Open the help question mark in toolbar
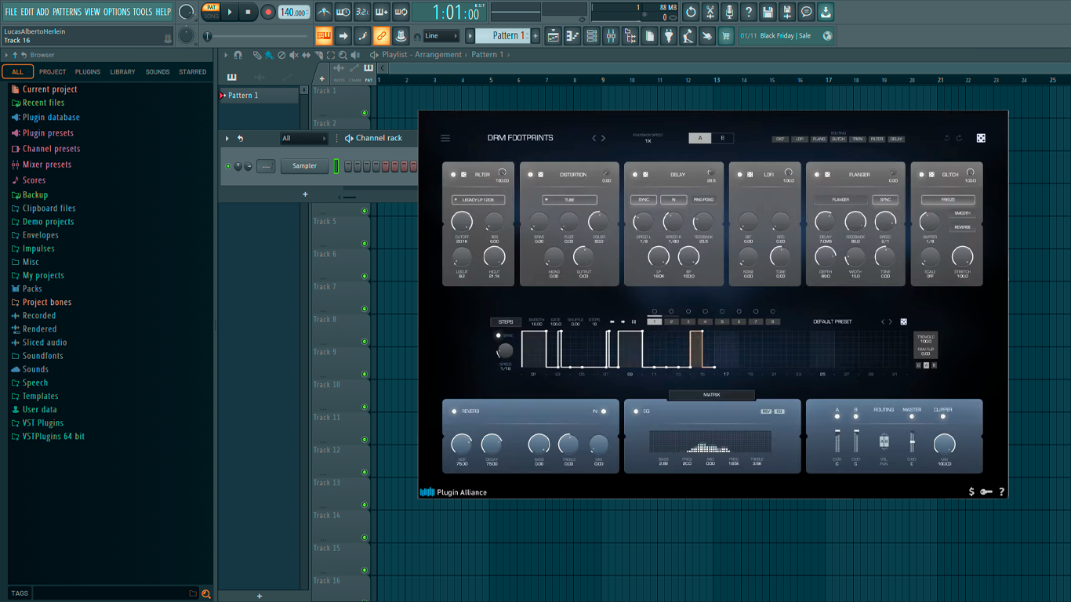 [x=749, y=12]
